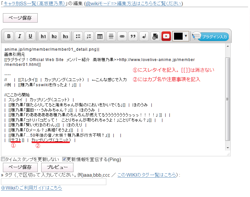Enable the no-timestamp-update checkbox
The height and width of the screenshot is (197, 250).
coord(3,159)
